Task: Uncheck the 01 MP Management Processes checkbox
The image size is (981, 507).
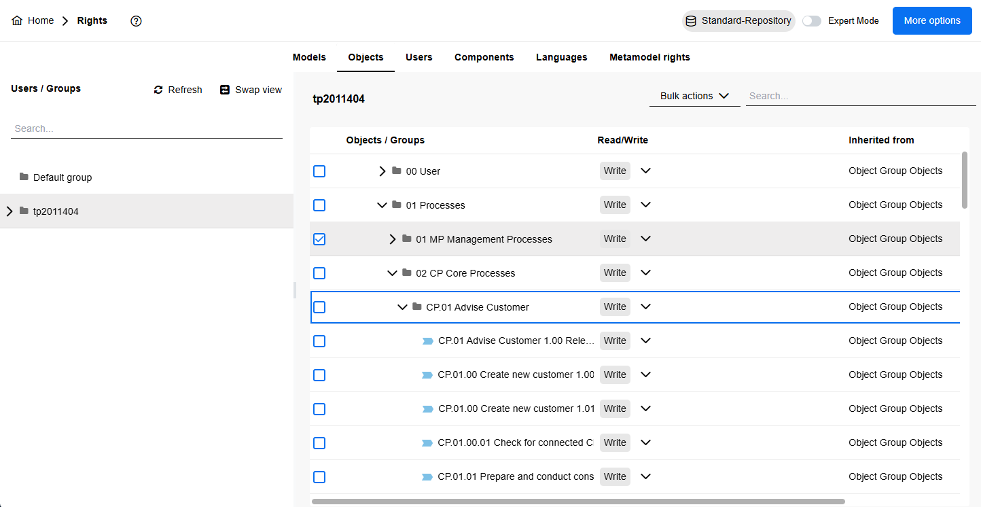Action: (x=319, y=239)
